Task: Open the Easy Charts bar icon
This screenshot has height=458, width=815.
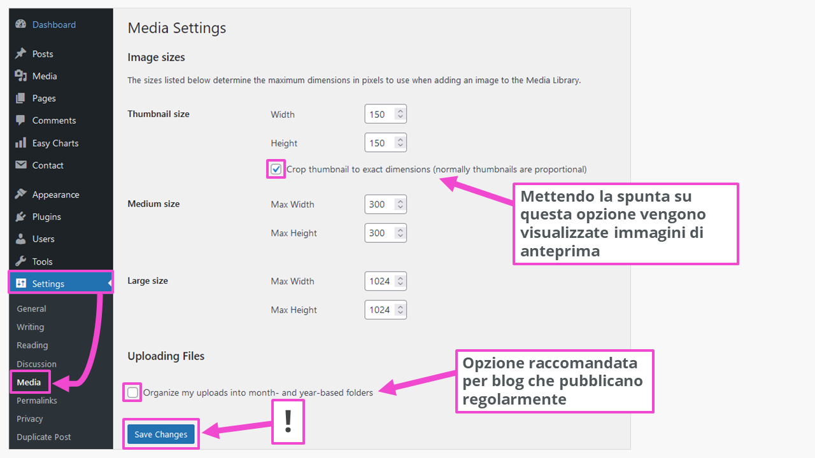Action: (x=20, y=142)
